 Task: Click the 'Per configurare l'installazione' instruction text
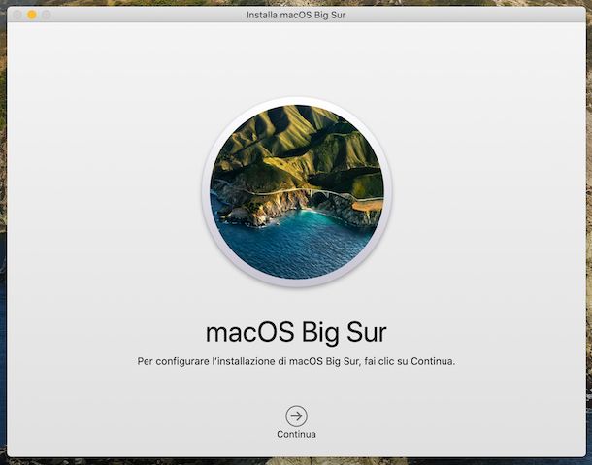(296, 361)
